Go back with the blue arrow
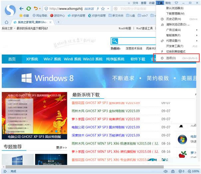The width and height of the screenshot is (201, 174). (x=21, y=9)
